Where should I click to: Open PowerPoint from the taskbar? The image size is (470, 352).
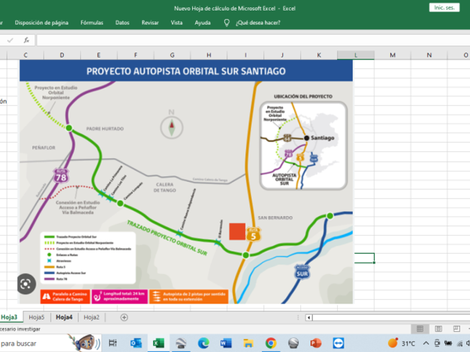tap(316, 343)
